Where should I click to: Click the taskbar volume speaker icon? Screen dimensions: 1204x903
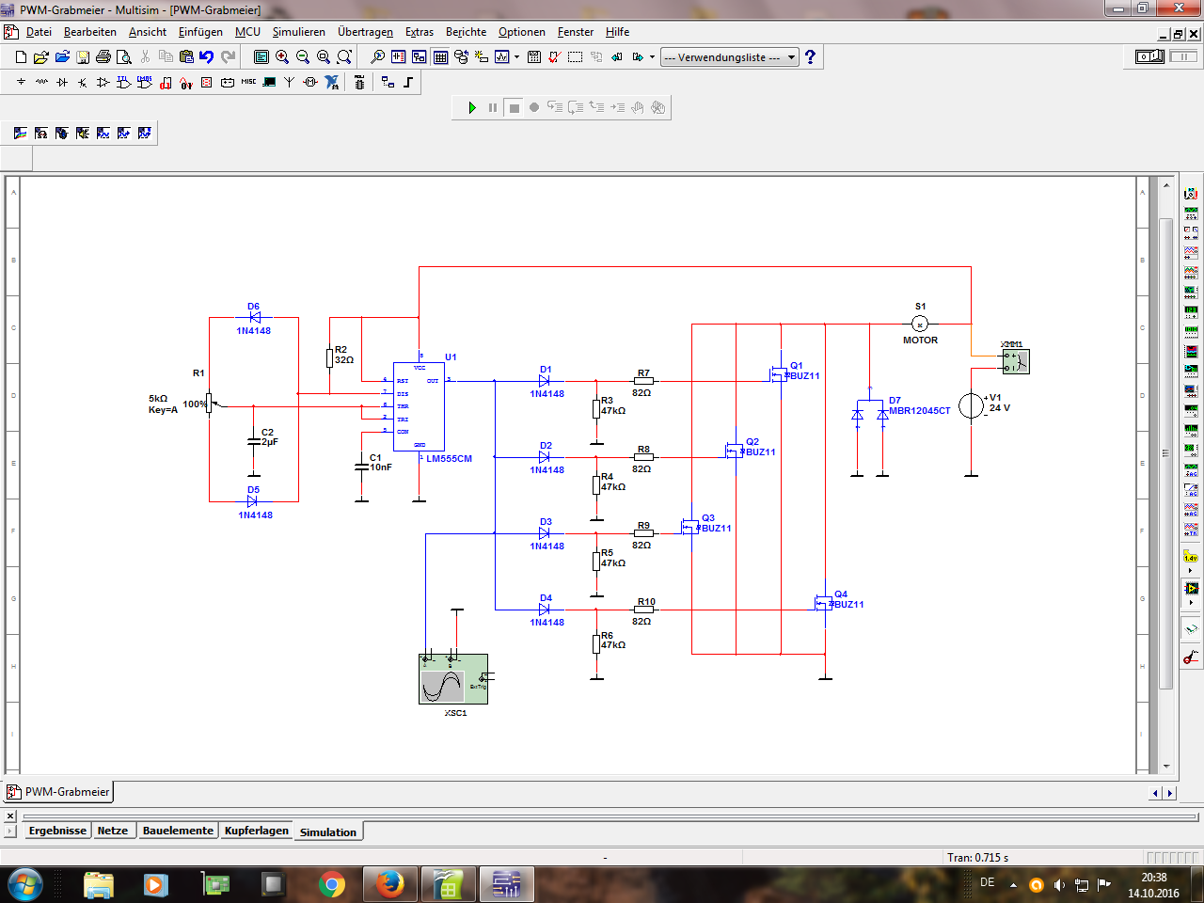(1059, 884)
